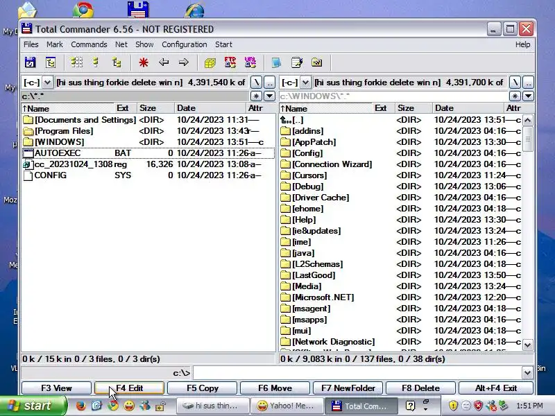Go to root with right panel backslash button
The width and height of the screenshot is (555, 416).
click(x=515, y=83)
